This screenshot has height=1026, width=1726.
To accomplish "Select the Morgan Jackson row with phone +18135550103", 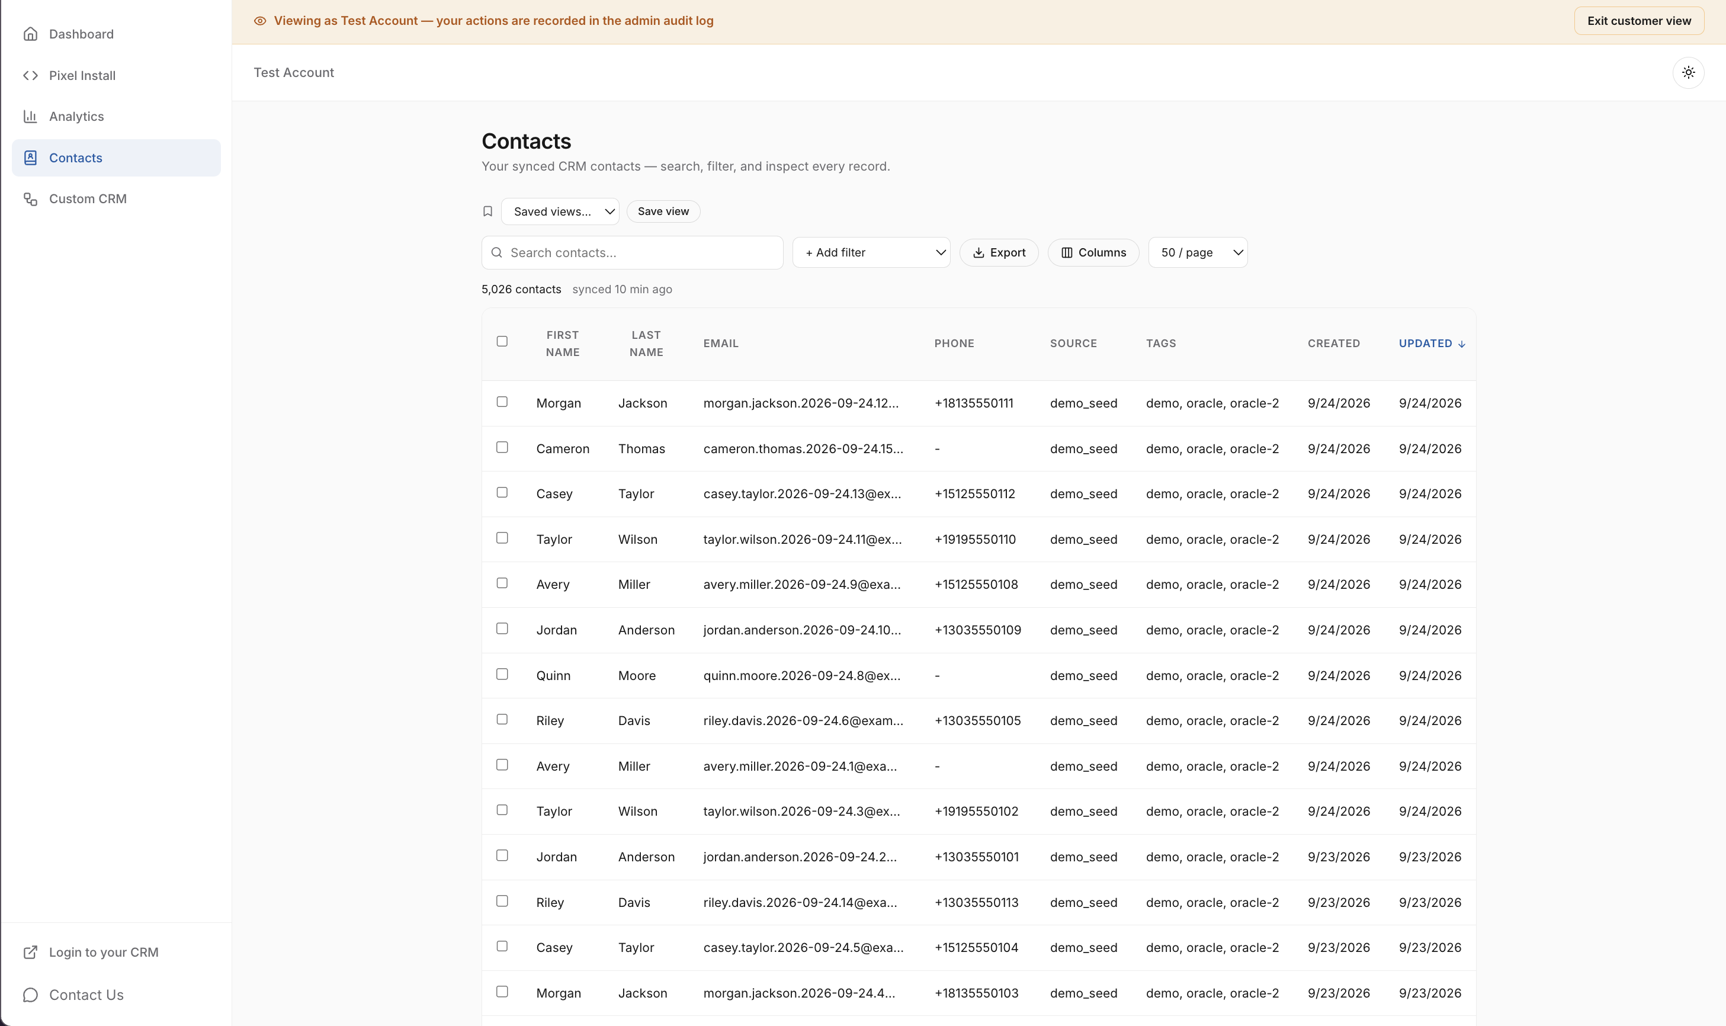I will 502,992.
